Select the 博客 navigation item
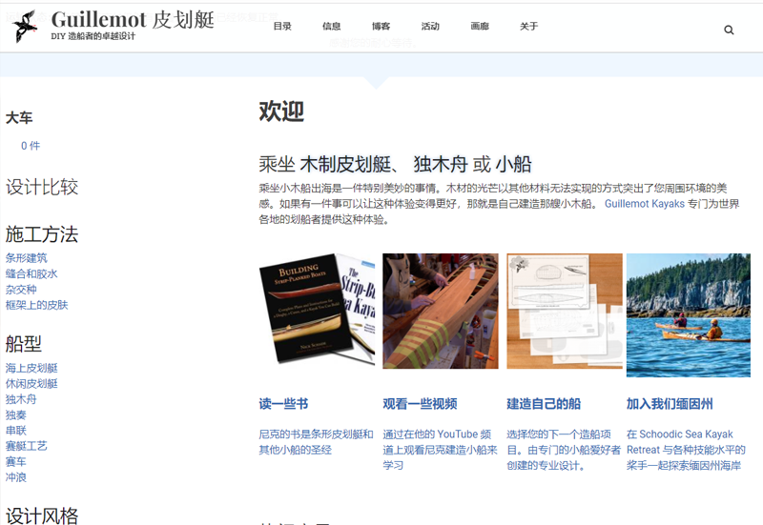 [x=381, y=27]
